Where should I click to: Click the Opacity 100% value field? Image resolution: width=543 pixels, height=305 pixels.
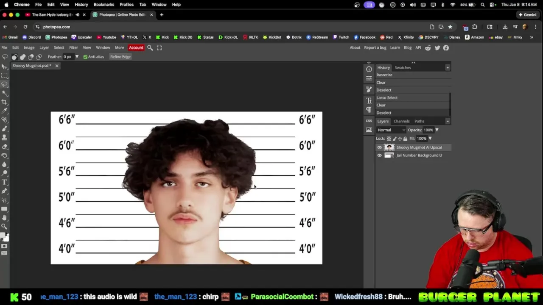tap(428, 130)
